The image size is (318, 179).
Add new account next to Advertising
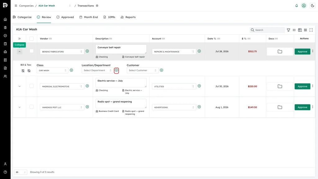[199, 107]
